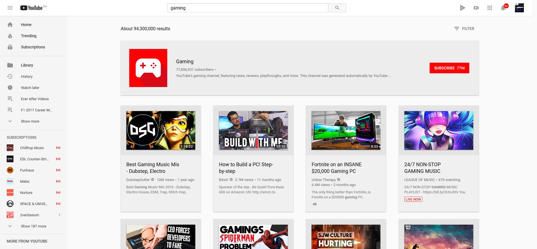Click the LIVE NOW badge
Viewport: 537px width, 249px height.
coord(413,199)
